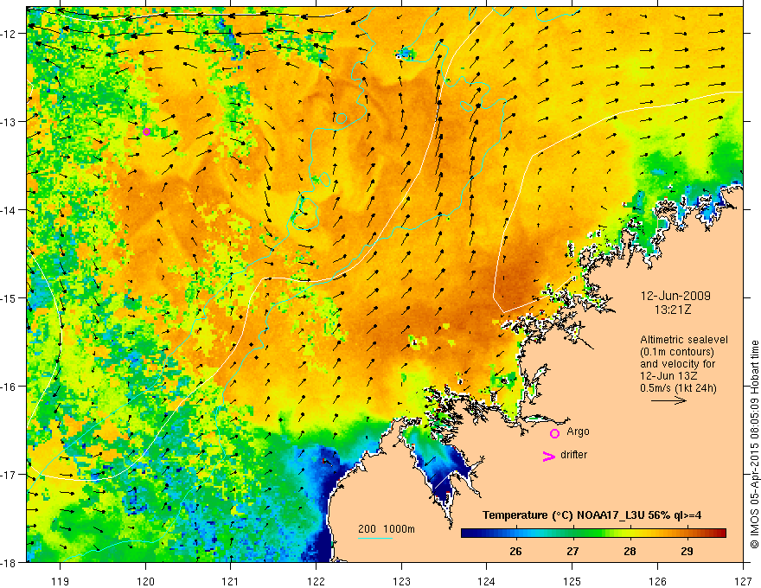Click the longitude axis label '124'

point(487,581)
